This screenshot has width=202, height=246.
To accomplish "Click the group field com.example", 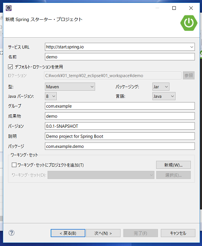I will tap(120, 106).
